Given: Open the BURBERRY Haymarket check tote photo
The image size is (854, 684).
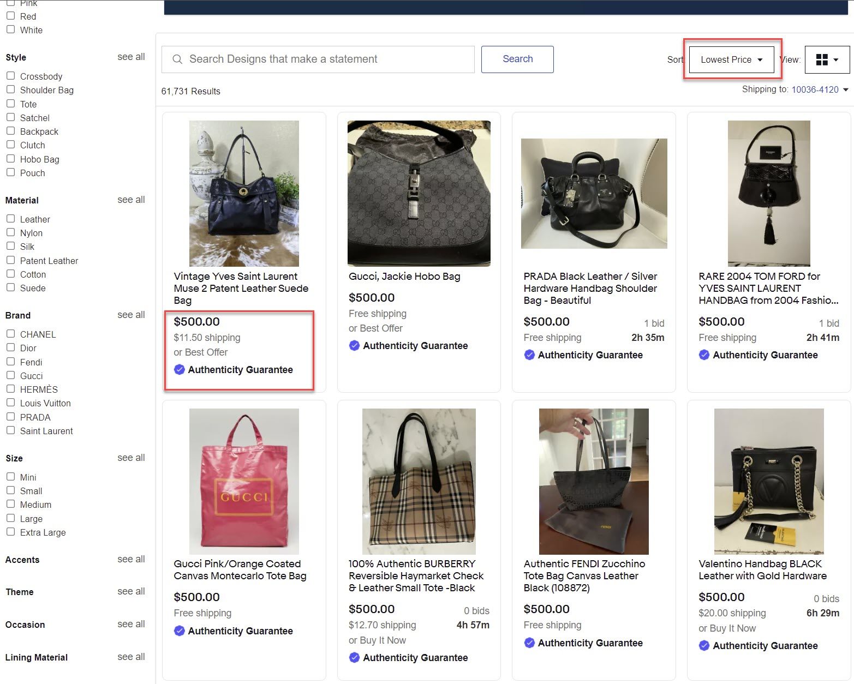Looking at the screenshot, I should [419, 481].
